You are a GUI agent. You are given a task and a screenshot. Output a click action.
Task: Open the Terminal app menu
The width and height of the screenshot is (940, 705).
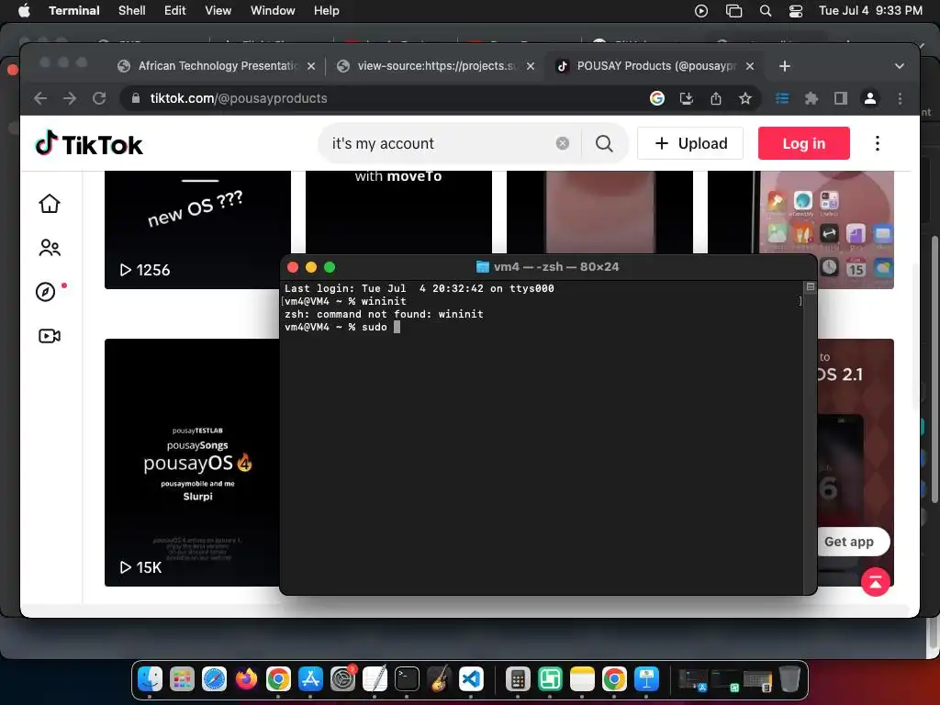[x=74, y=11]
